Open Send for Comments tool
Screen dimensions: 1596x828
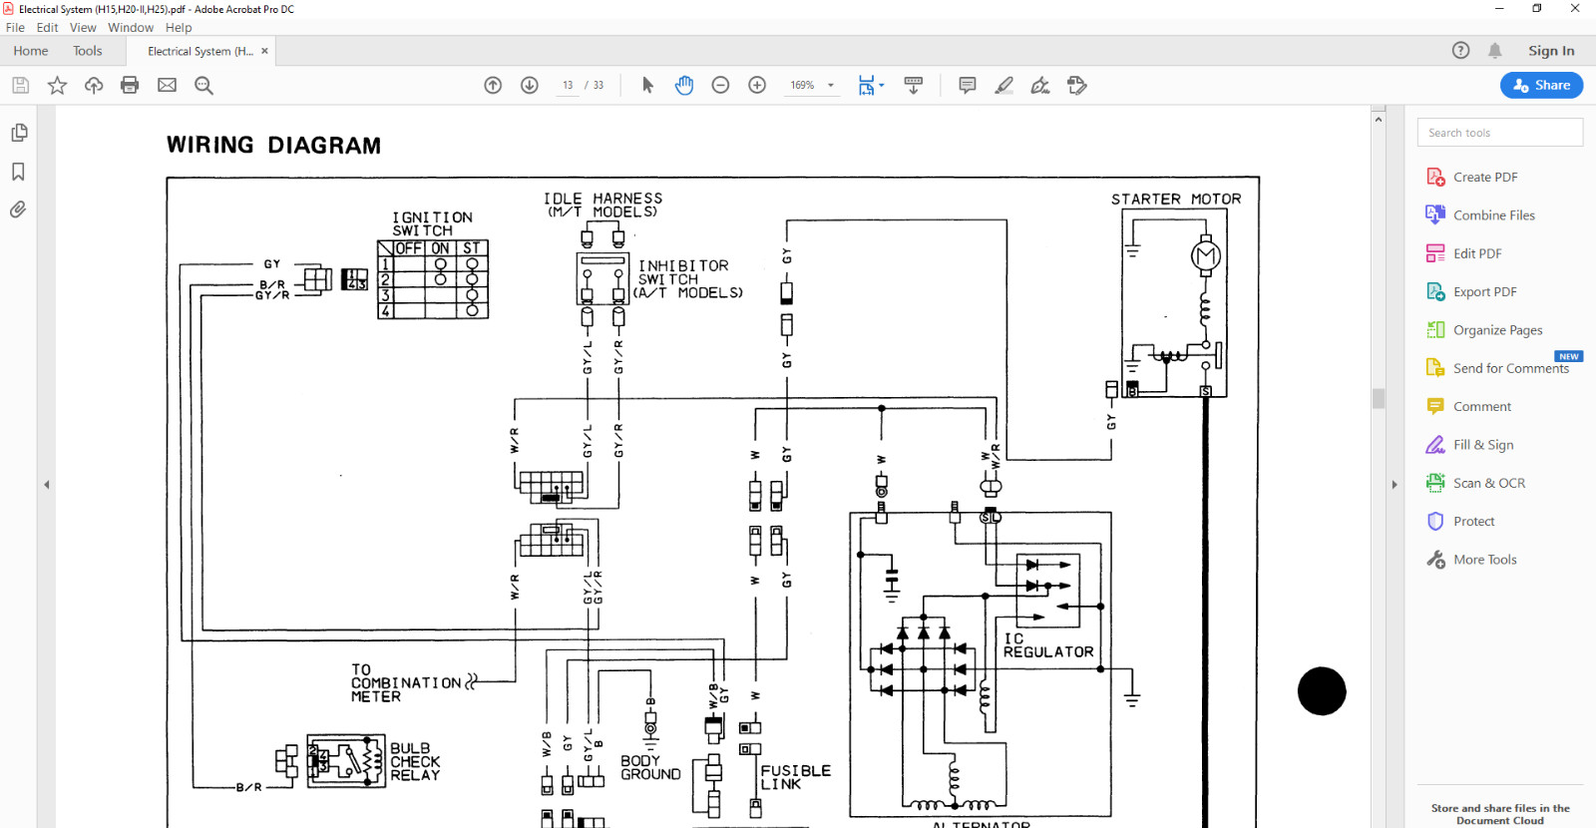point(1497,368)
